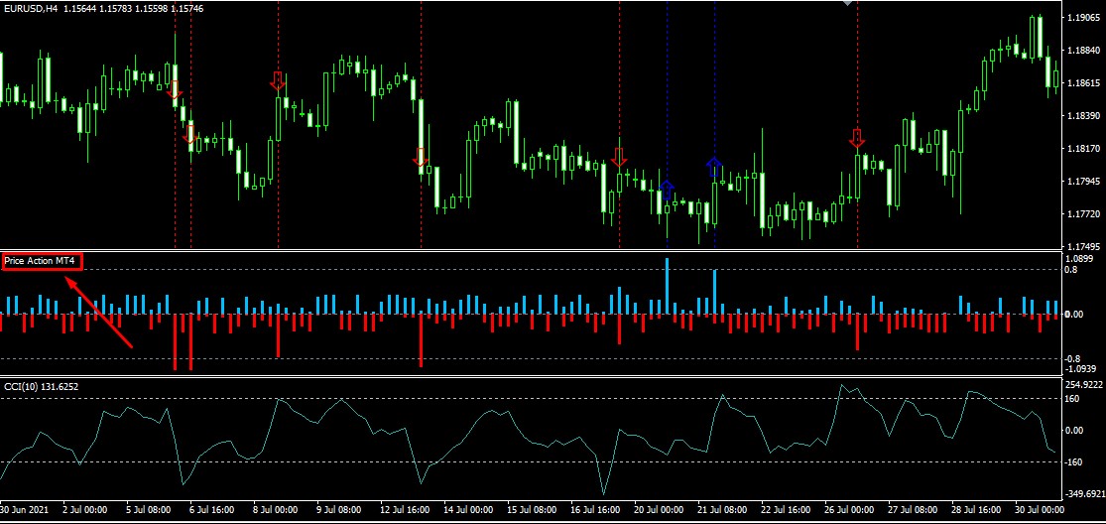Click the 1.18615 price scale label
The image size is (1106, 524).
click(x=1084, y=83)
